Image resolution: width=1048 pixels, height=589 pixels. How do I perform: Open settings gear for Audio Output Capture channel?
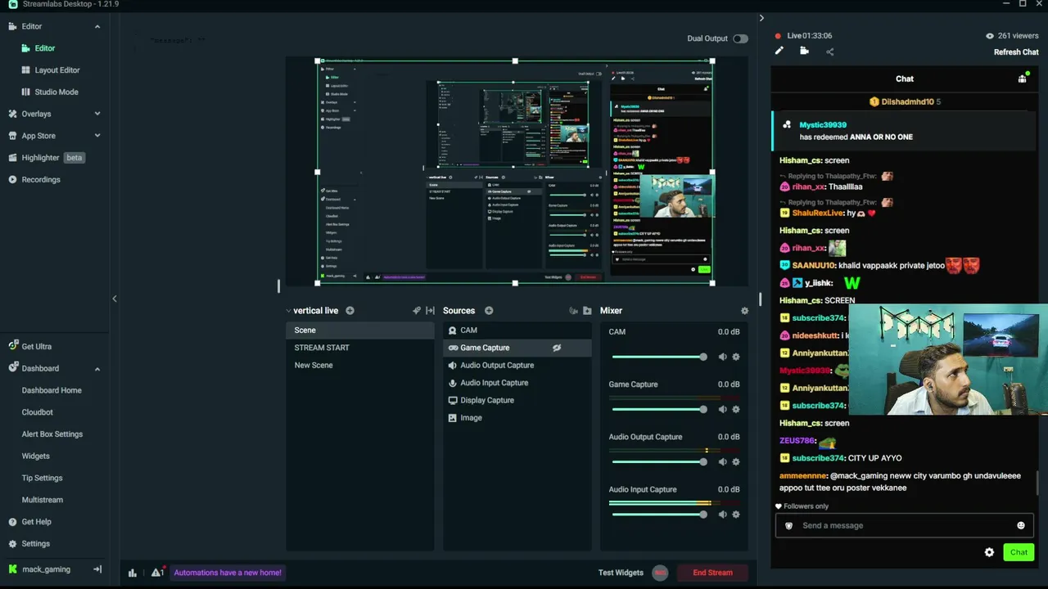click(x=736, y=461)
